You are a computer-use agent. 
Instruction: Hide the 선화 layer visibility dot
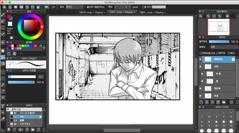pos(200,66)
